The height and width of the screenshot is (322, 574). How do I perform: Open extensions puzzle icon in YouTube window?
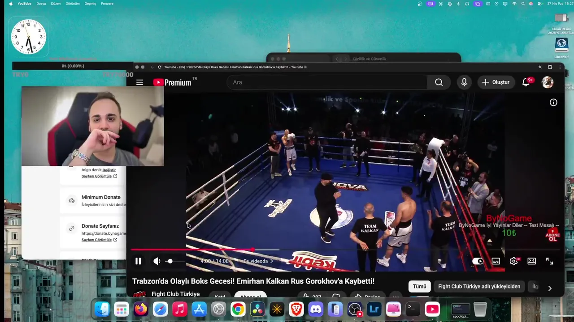click(550, 67)
